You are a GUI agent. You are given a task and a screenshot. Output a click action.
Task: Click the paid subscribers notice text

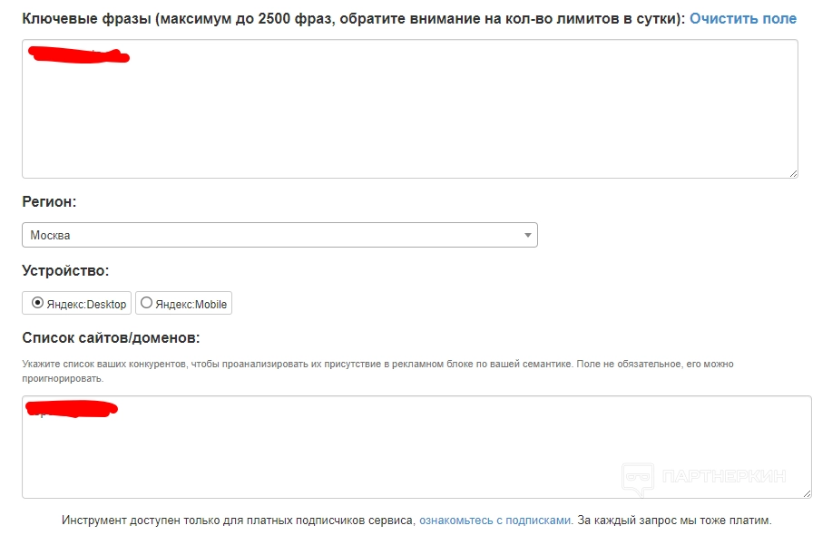[x=238, y=521]
